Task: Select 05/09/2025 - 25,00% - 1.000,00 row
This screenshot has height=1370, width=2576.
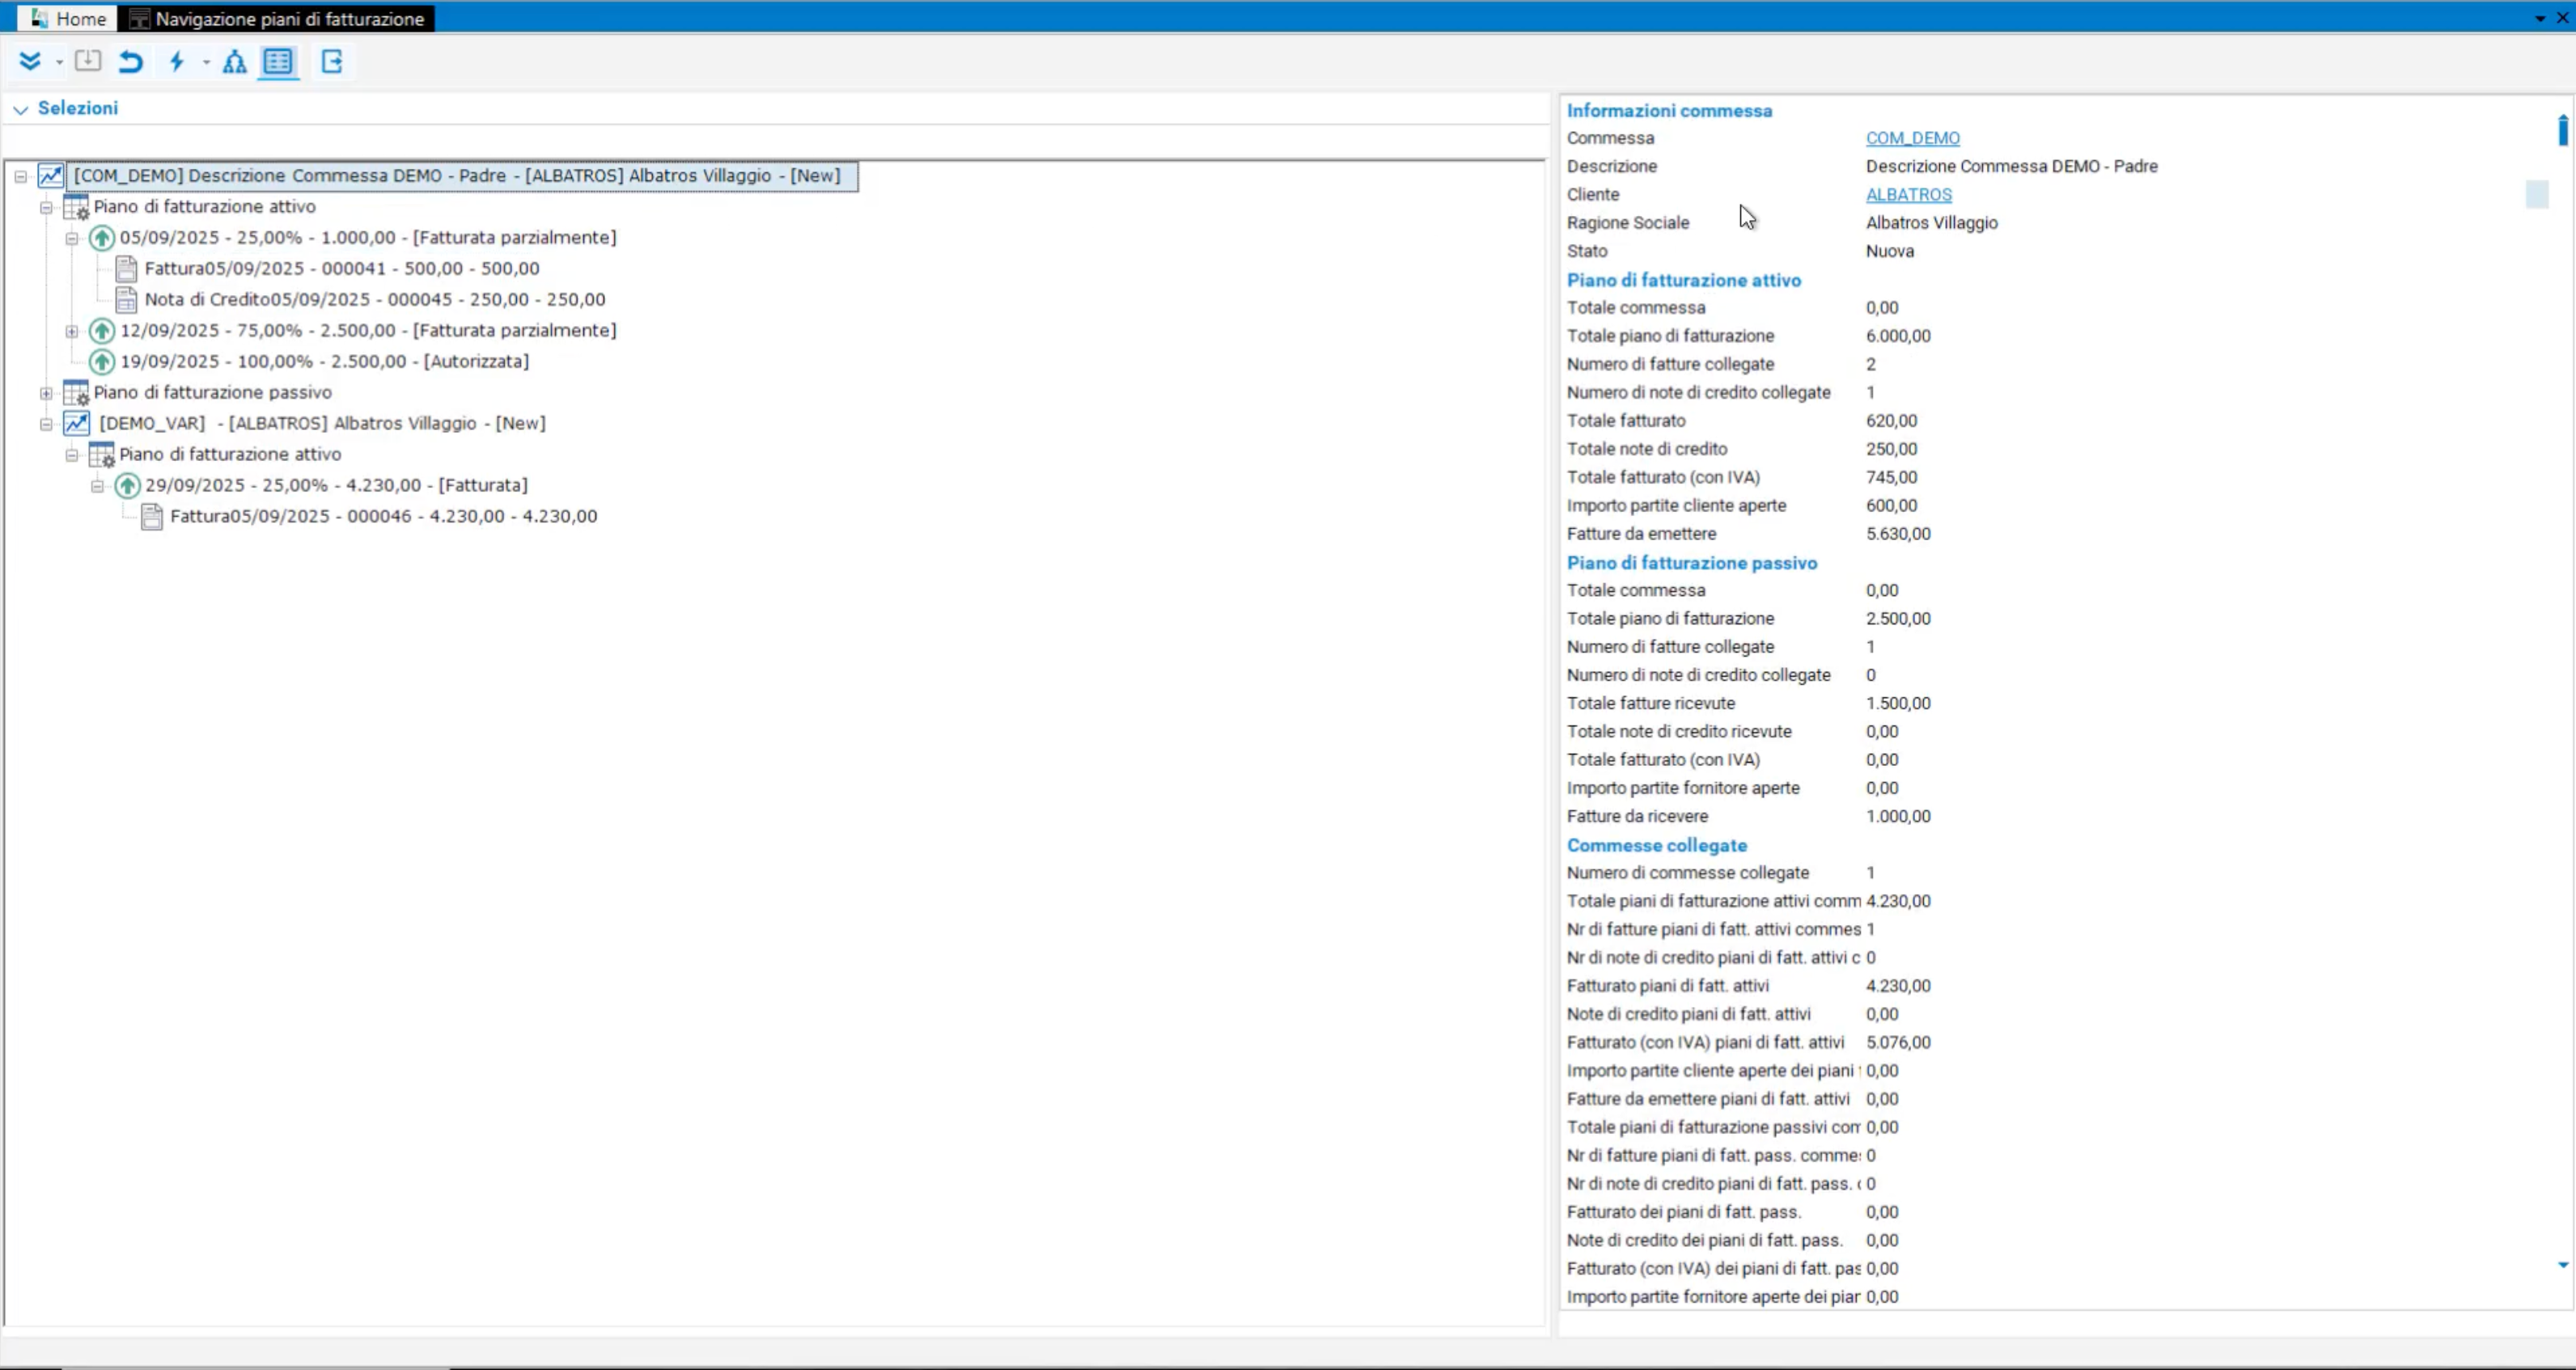Action: (368, 238)
